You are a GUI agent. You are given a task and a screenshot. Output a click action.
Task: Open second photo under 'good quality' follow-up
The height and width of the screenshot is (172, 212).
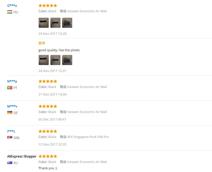point(55,60)
